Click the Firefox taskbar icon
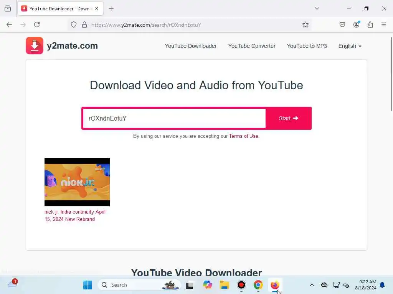 [275, 285]
